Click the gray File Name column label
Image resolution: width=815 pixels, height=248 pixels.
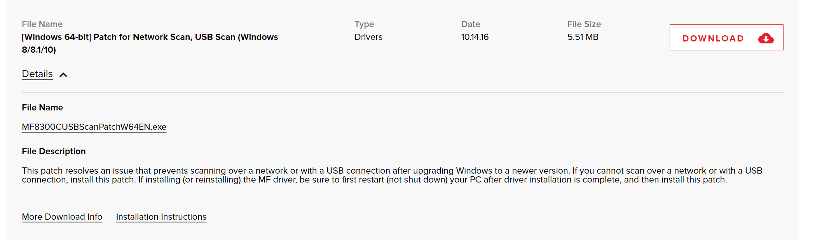click(x=42, y=24)
